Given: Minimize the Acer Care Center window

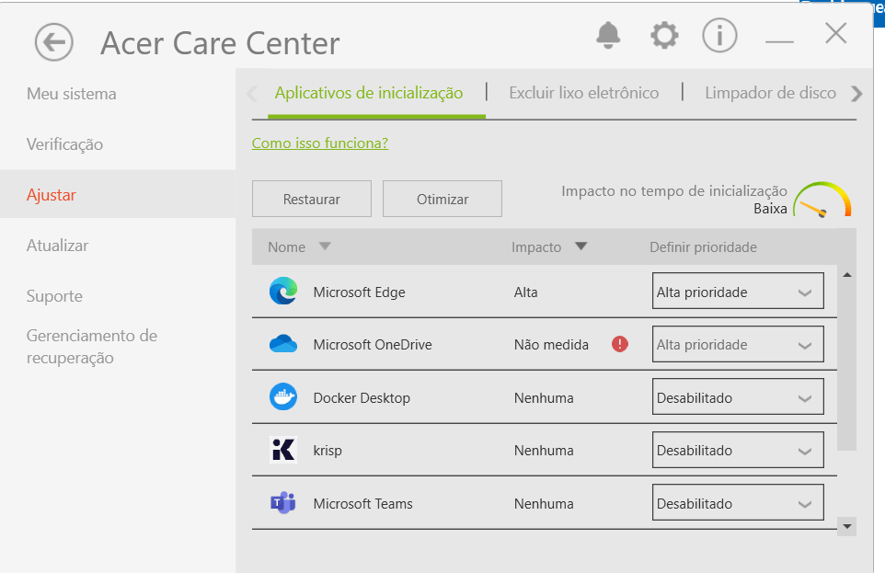Looking at the screenshot, I should pyautogui.click(x=779, y=41).
